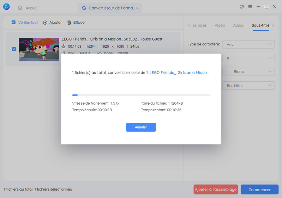Click the Commencer button
Viewport: 282px width, 198px height.
(259, 190)
